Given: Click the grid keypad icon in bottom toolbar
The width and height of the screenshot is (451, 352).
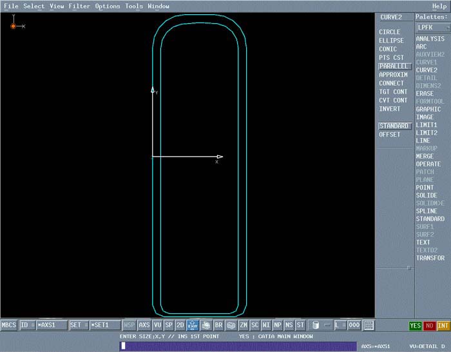Looking at the screenshot, I should point(369,326).
